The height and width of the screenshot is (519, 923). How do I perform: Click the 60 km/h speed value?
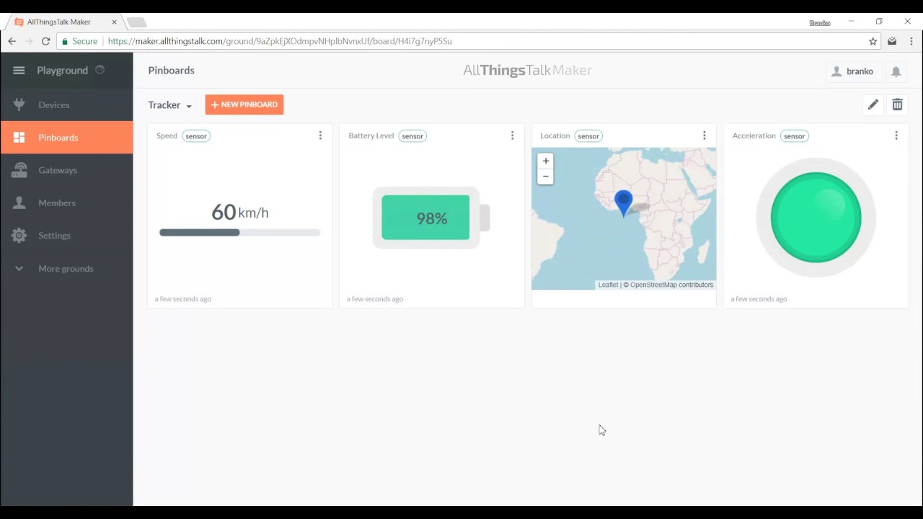[x=239, y=212]
